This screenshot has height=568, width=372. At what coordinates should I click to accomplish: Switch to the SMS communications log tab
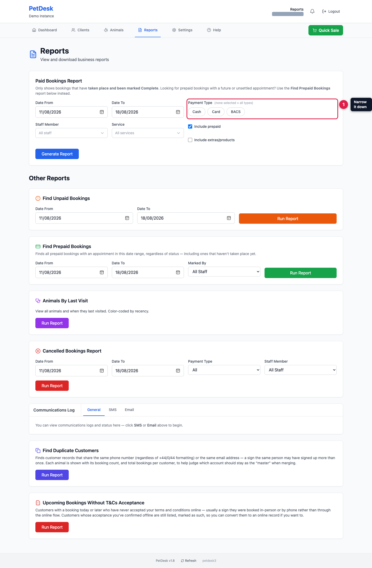click(x=113, y=410)
